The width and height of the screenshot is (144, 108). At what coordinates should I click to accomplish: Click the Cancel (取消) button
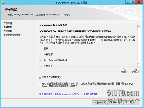pyautogui.click(x=132, y=103)
